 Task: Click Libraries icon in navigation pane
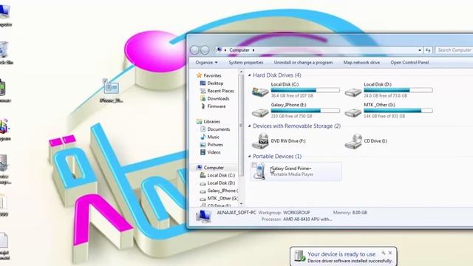pos(199,121)
